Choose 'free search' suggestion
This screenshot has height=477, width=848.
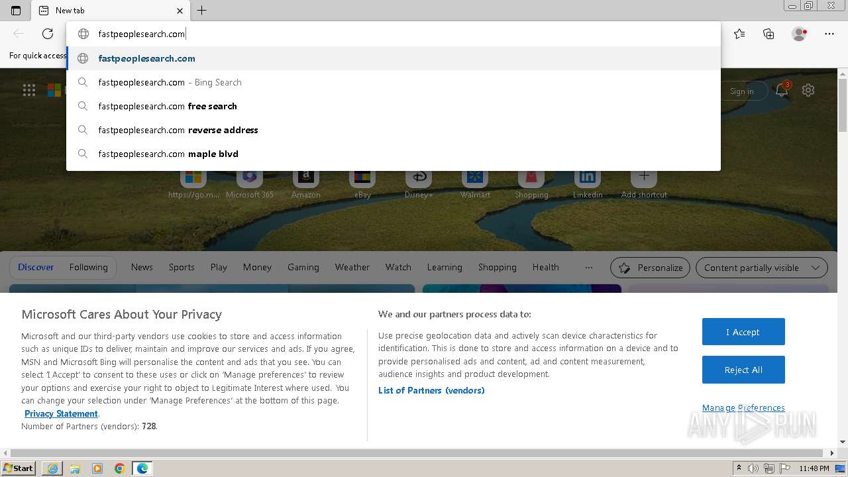(x=394, y=106)
